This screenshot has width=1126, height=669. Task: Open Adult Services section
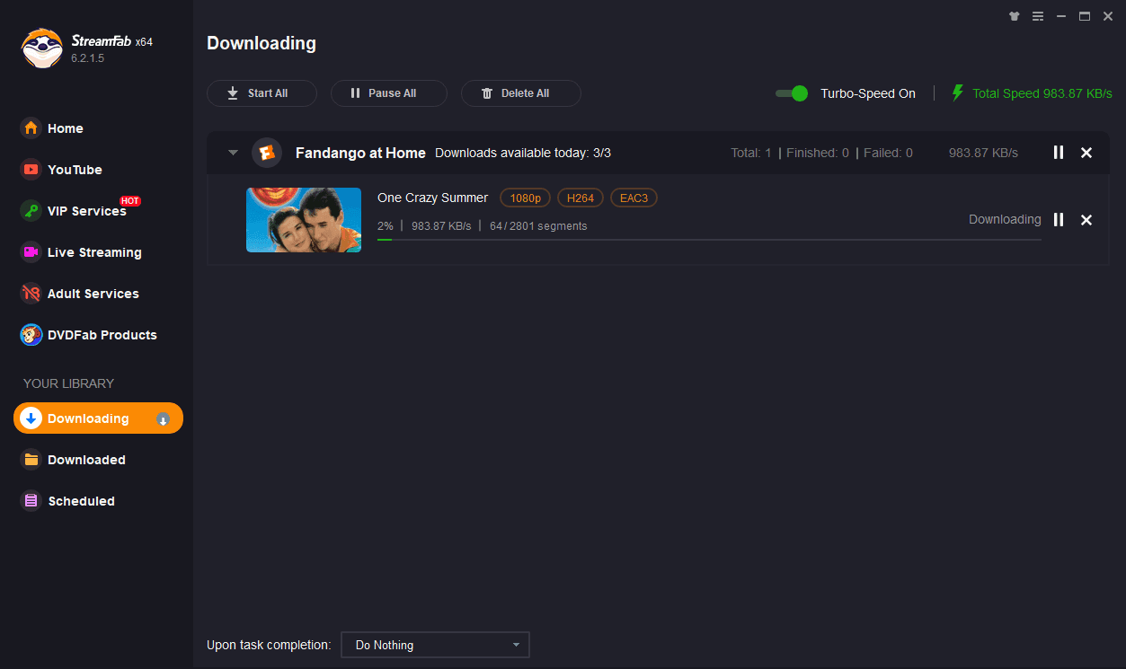(x=80, y=294)
